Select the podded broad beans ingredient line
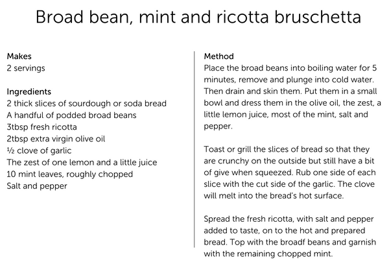 click(x=71, y=115)
